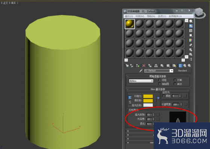
Task: Click the Select by Material icon
Action: tap(191, 54)
